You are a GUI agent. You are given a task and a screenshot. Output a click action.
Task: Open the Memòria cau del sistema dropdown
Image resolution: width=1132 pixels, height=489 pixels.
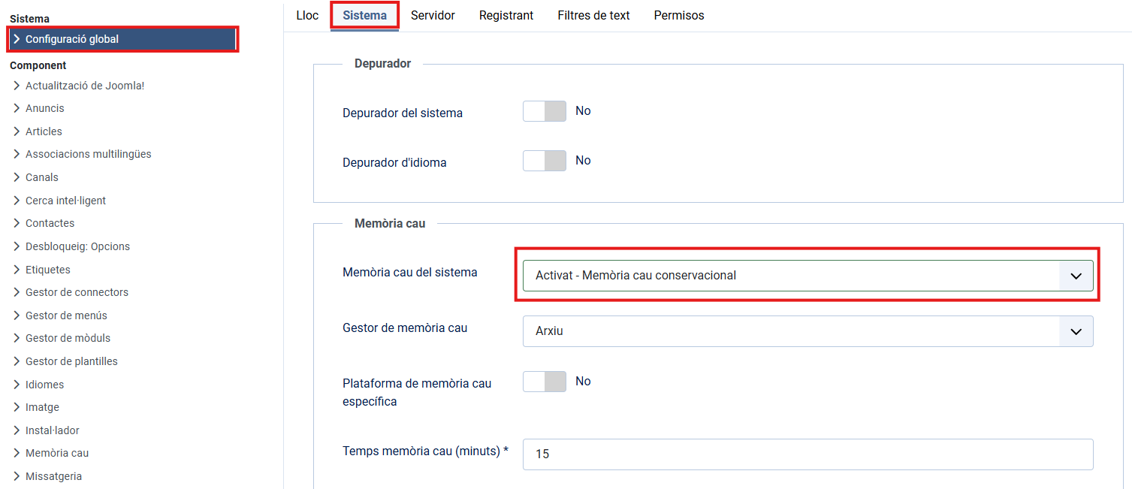(807, 276)
